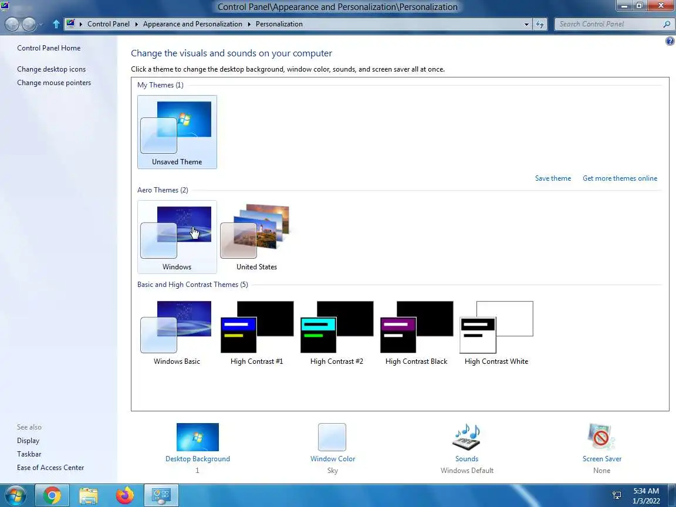676x507 pixels.
Task: Click the Sounds link text
Action: pyautogui.click(x=467, y=459)
